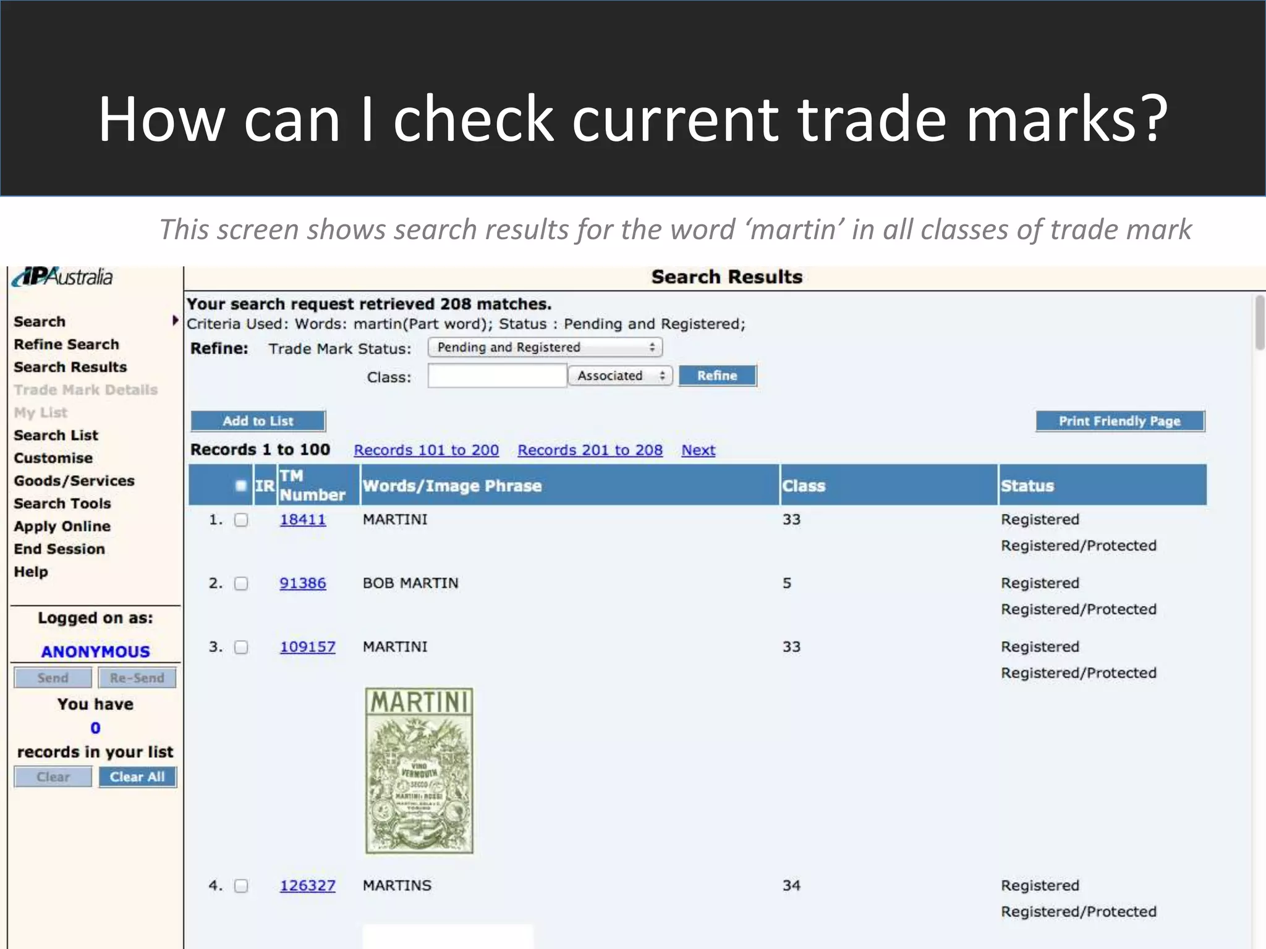Expand the Search menu arrow
Viewport: 1266px width, 949px height.
point(175,321)
